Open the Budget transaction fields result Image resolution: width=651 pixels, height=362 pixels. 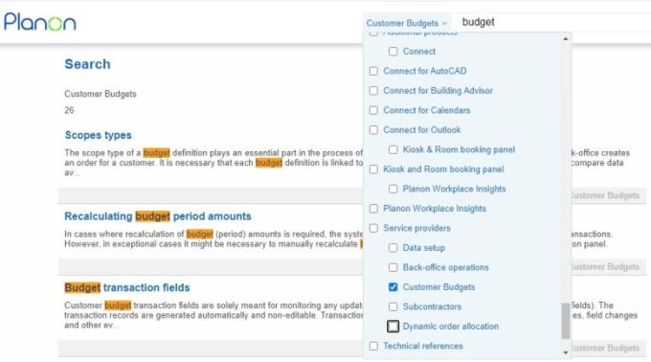[x=127, y=287]
